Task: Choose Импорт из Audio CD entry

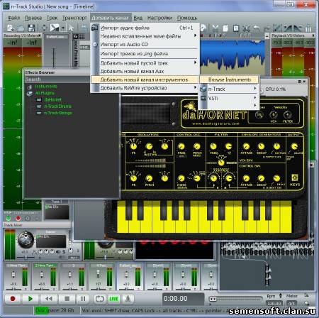Action: click(145, 45)
